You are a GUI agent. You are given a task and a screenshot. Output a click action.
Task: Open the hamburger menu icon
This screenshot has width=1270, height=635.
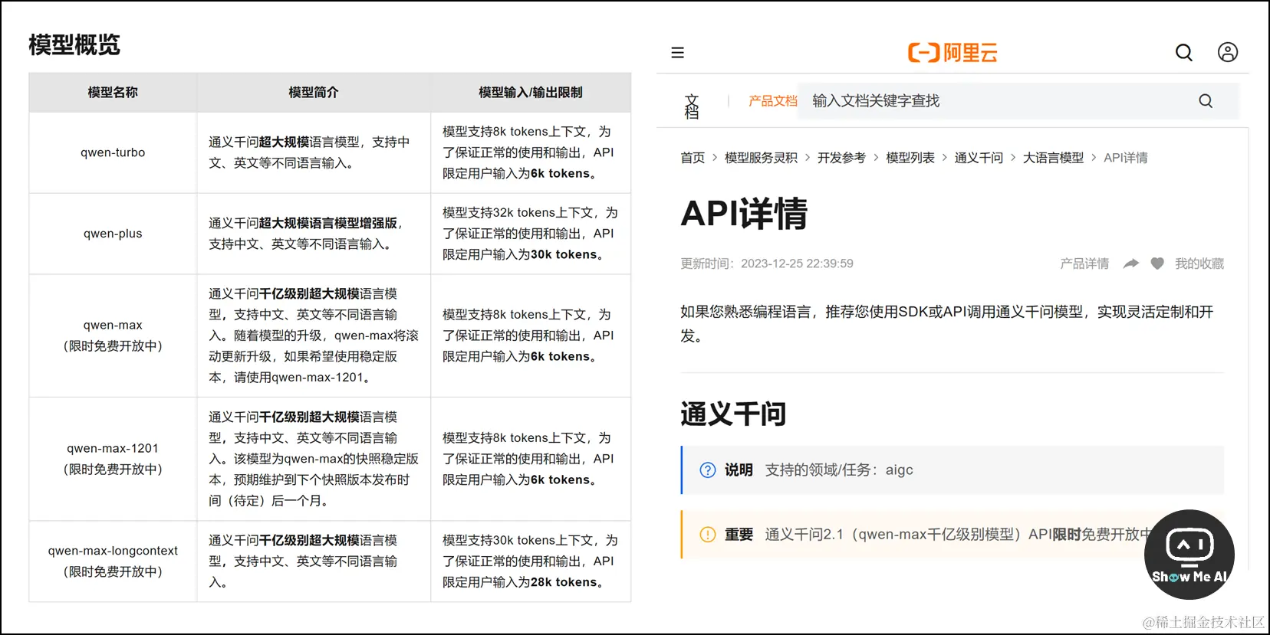(677, 53)
